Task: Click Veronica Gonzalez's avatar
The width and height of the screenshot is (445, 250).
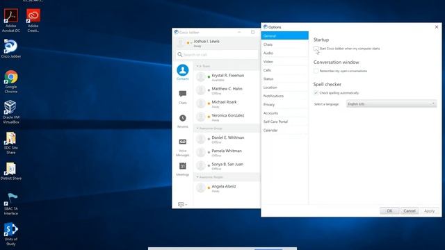Action: click(x=201, y=117)
